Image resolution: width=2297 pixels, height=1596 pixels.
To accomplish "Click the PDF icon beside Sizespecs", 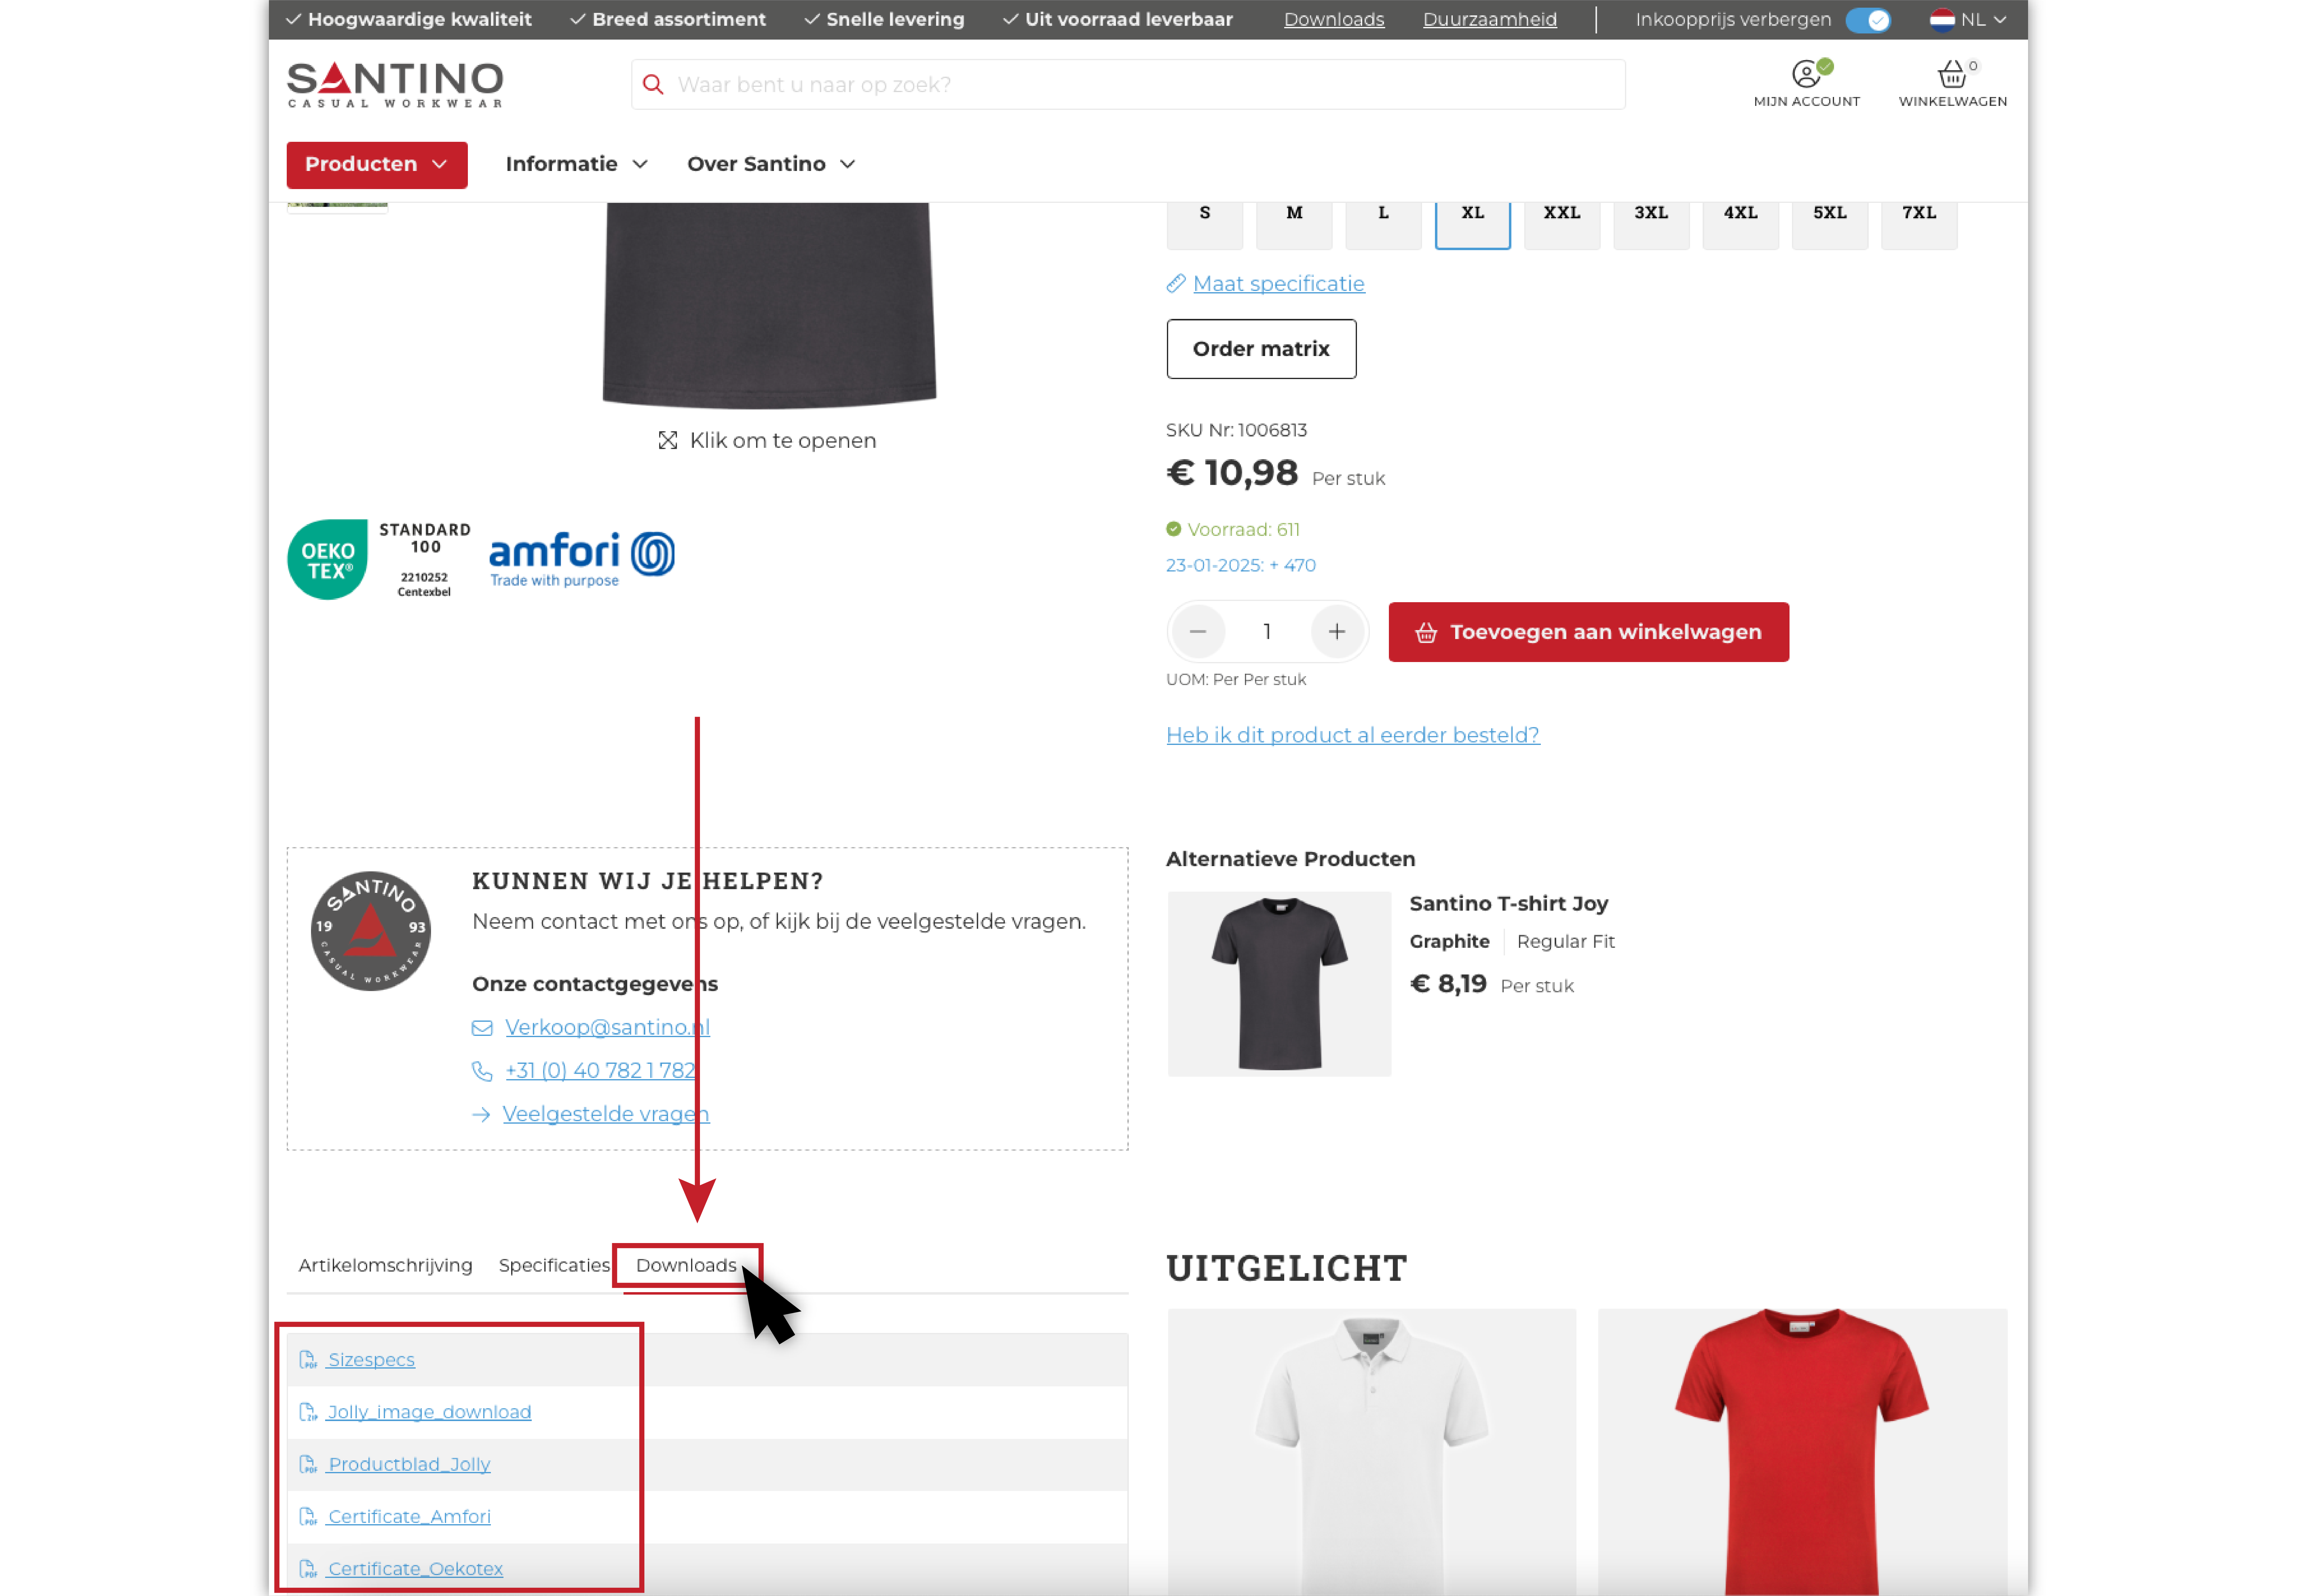I will pyautogui.click(x=308, y=1360).
